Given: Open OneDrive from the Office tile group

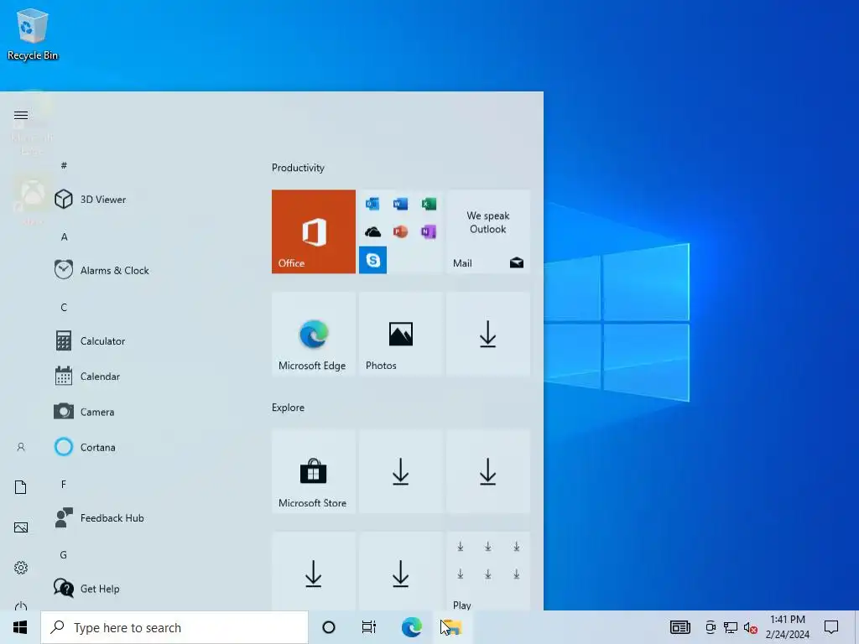Looking at the screenshot, I should [x=372, y=231].
